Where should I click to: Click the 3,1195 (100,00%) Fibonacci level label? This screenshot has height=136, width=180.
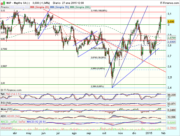point(99,11)
